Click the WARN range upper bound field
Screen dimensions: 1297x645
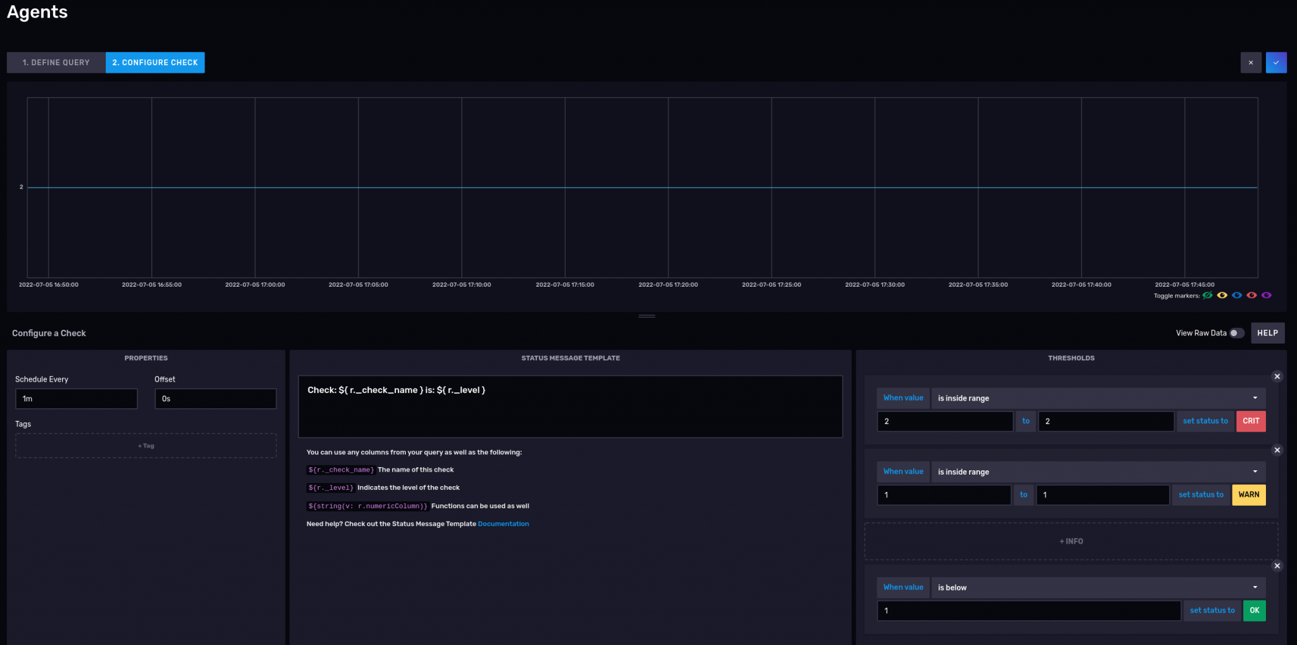click(x=1103, y=495)
